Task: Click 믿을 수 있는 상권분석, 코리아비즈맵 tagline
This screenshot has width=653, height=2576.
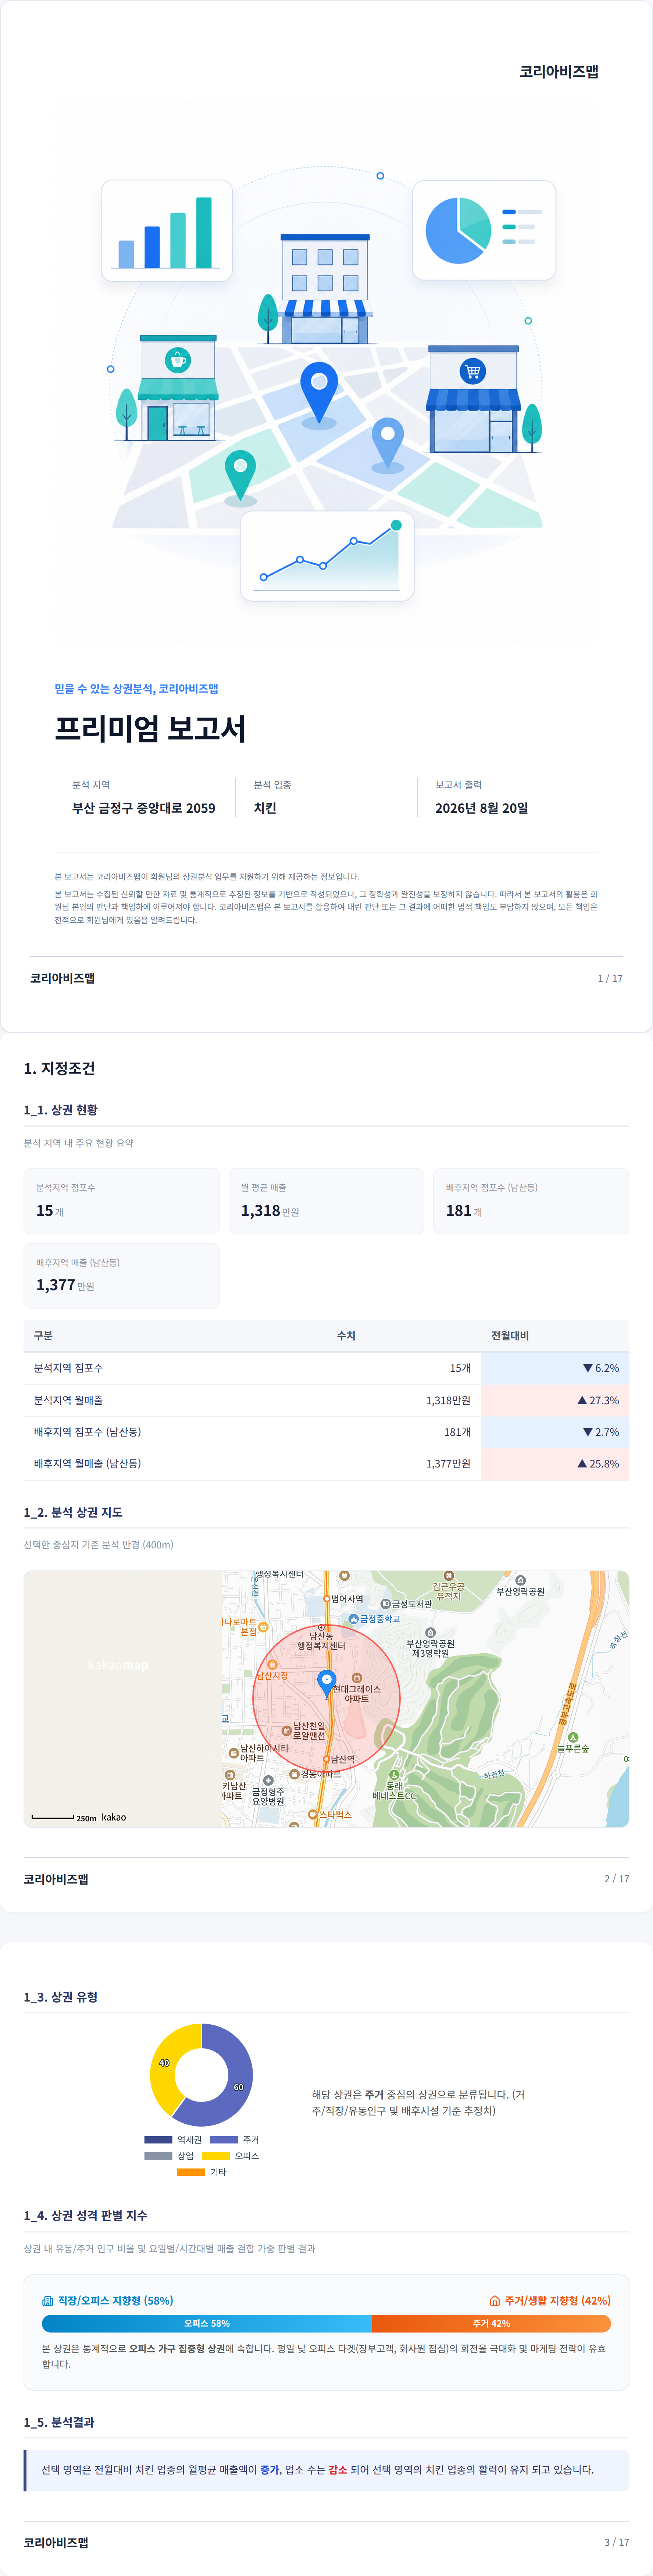Action: click(x=136, y=689)
